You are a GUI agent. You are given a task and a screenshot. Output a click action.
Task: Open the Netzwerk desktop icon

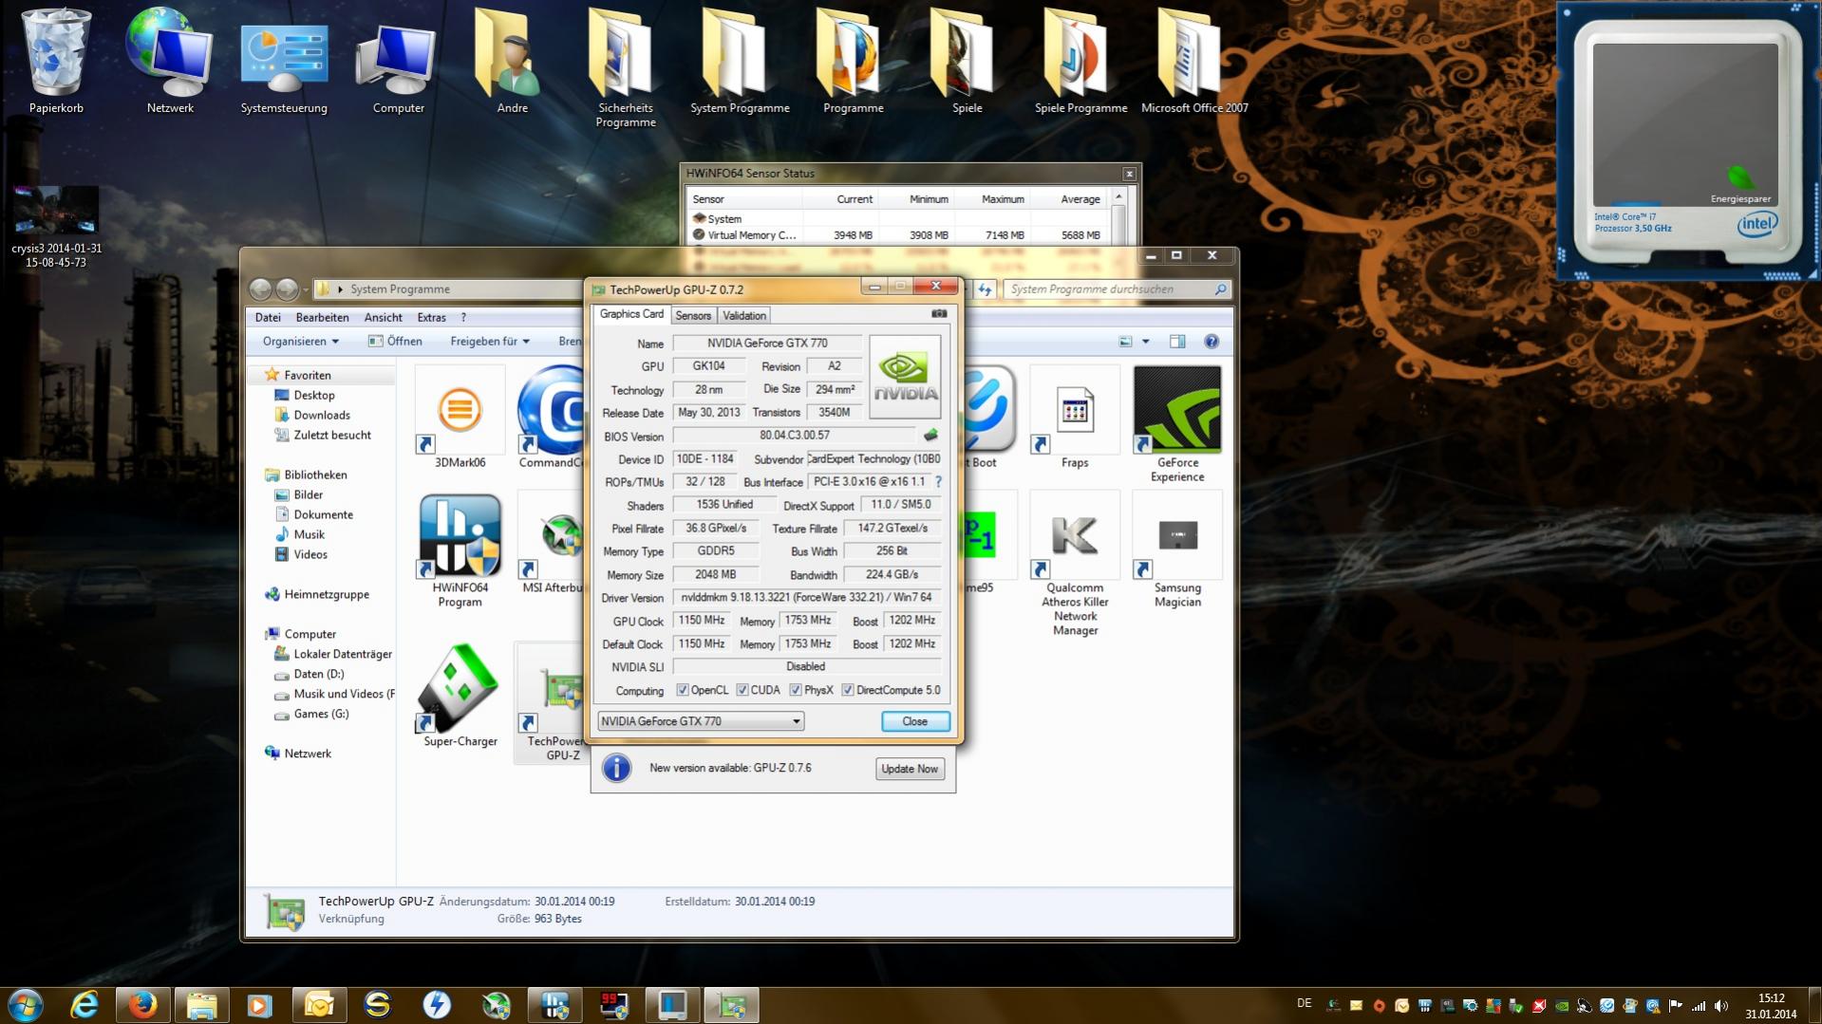click(x=170, y=61)
